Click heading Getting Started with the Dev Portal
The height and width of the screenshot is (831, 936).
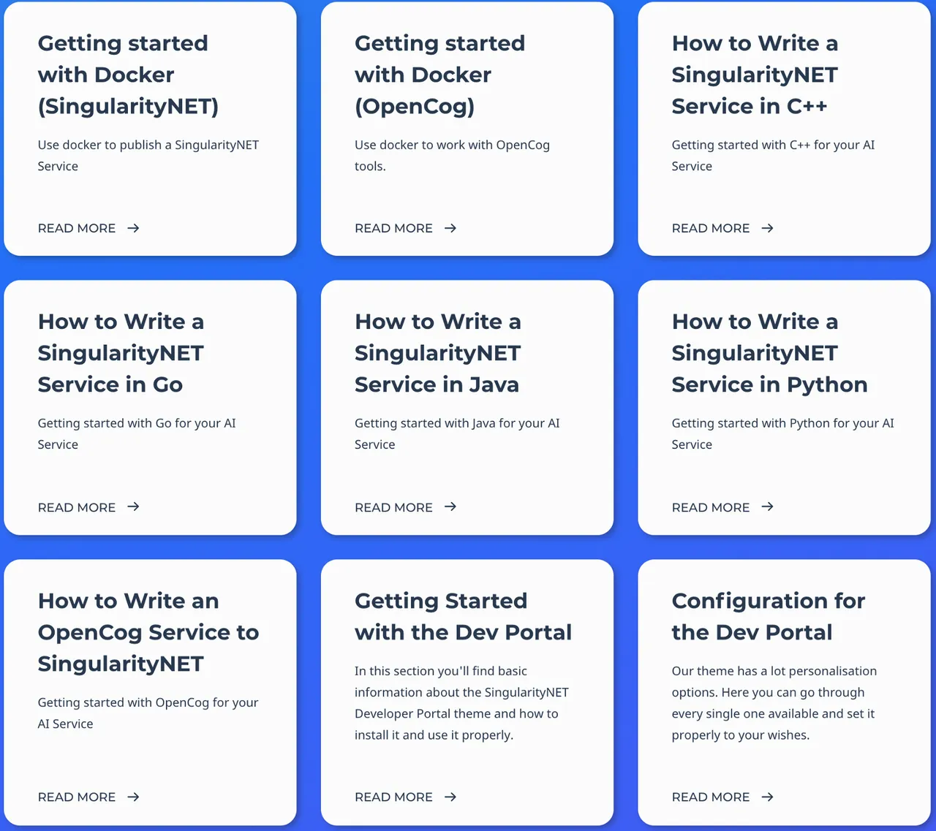pyautogui.click(x=463, y=616)
